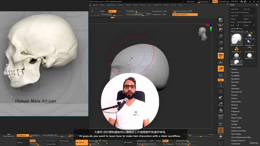This screenshot has width=260, height=146.
Task: Toggle Adapt in ZRemesher settings
Action: pos(165,141)
